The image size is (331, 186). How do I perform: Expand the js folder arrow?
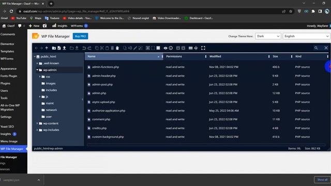click(x=40, y=97)
